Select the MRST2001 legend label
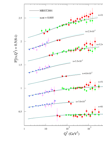 coord(46,11)
